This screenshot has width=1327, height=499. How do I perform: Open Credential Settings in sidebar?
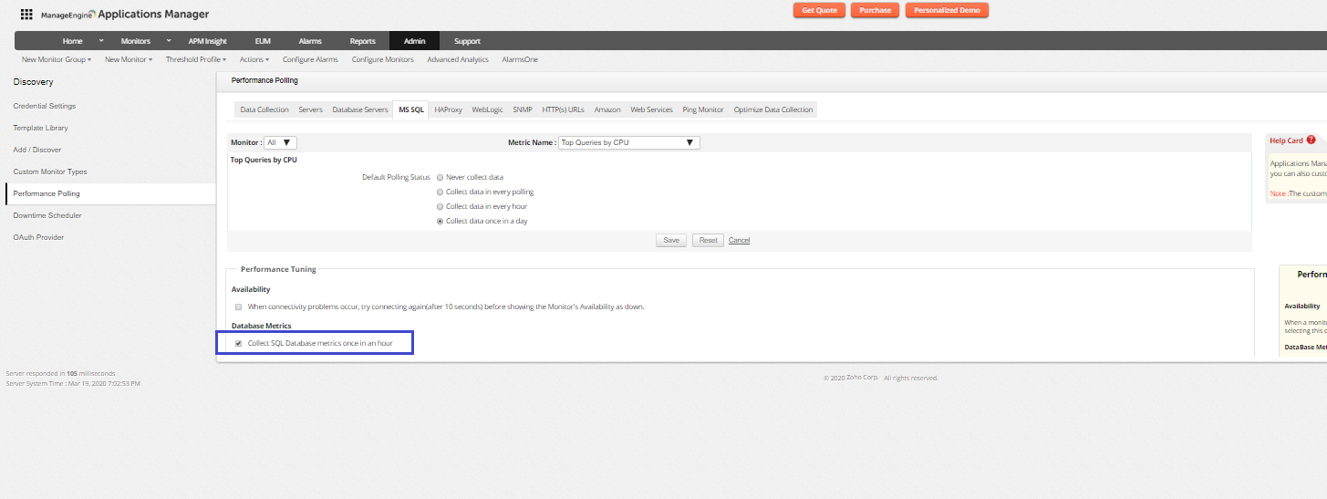point(45,106)
